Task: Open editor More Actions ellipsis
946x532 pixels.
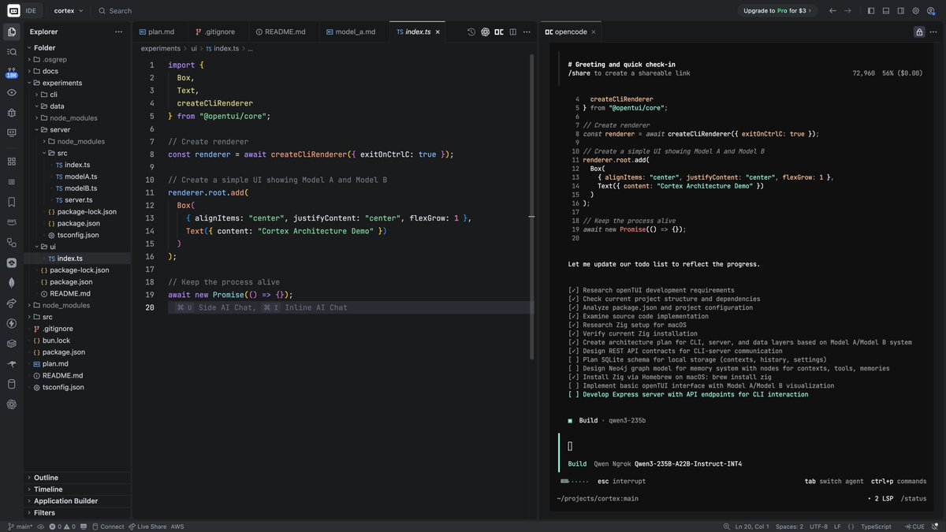Action: (x=527, y=32)
